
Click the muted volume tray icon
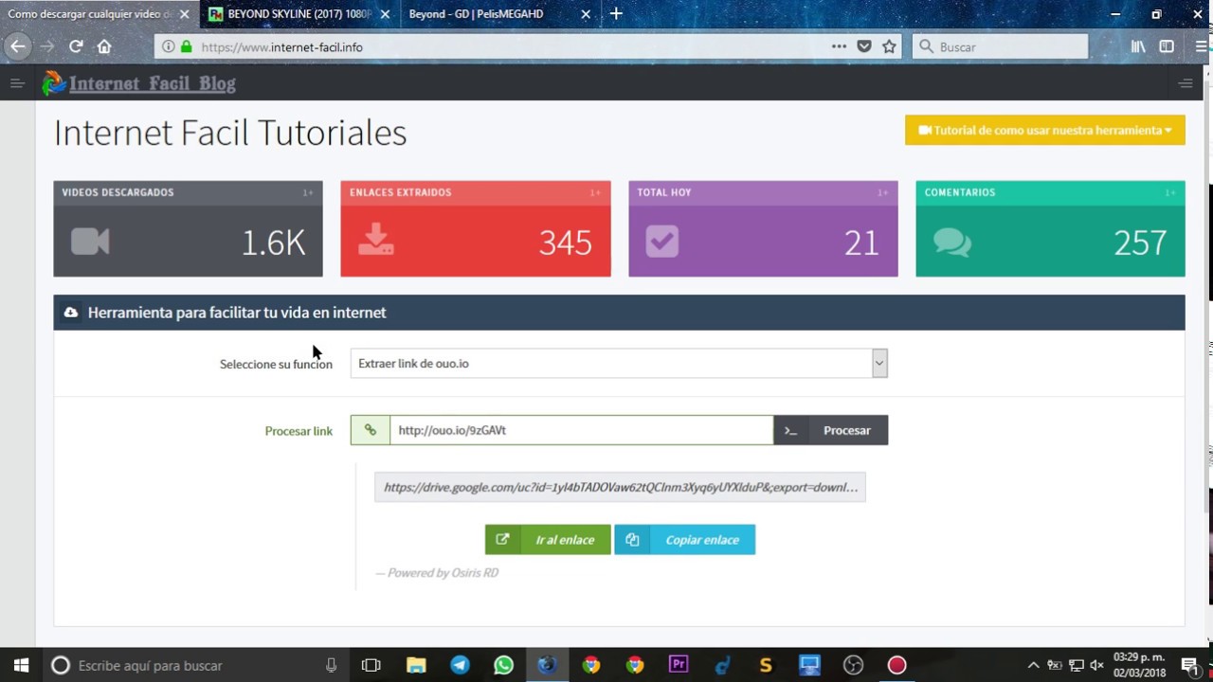click(1097, 666)
